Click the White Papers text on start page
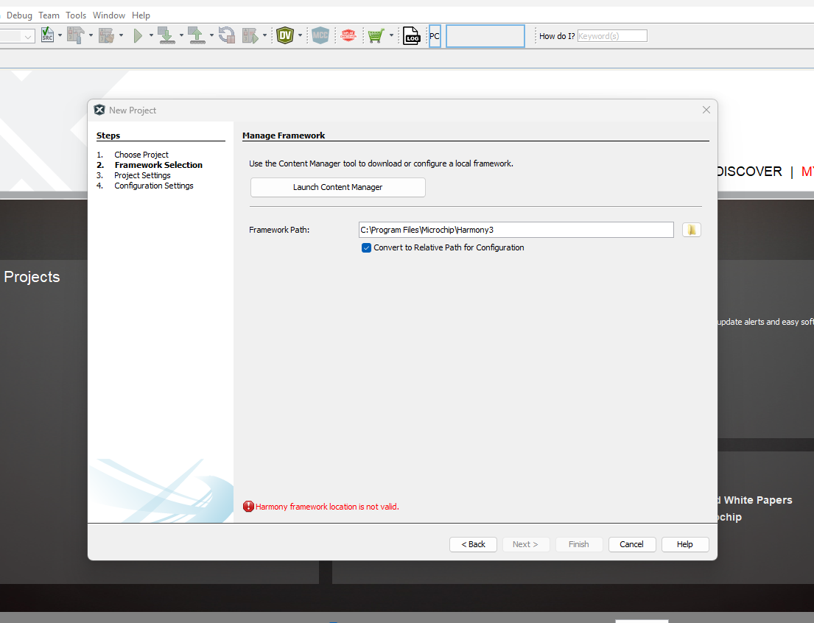Image resolution: width=814 pixels, height=623 pixels. coord(758,500)
